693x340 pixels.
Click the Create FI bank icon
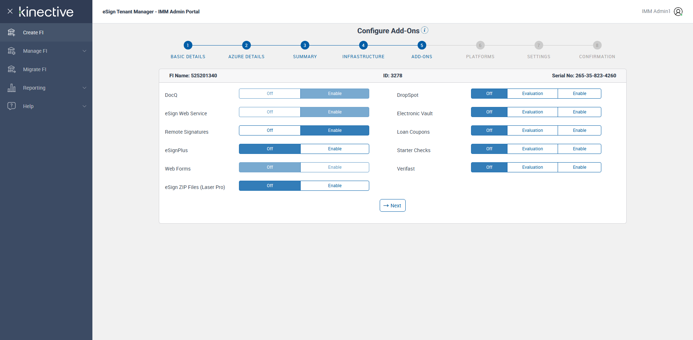pyautogui.click(x=12, y=33)
